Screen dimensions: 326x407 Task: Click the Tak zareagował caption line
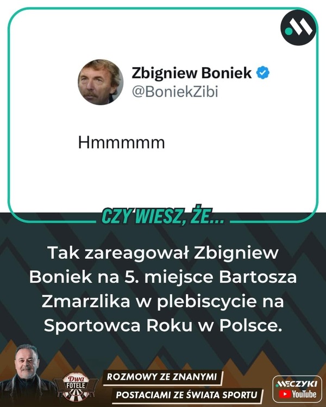(163, 253)
